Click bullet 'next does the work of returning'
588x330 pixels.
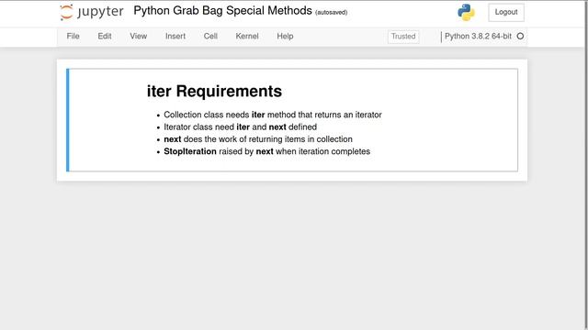point(258,139)
